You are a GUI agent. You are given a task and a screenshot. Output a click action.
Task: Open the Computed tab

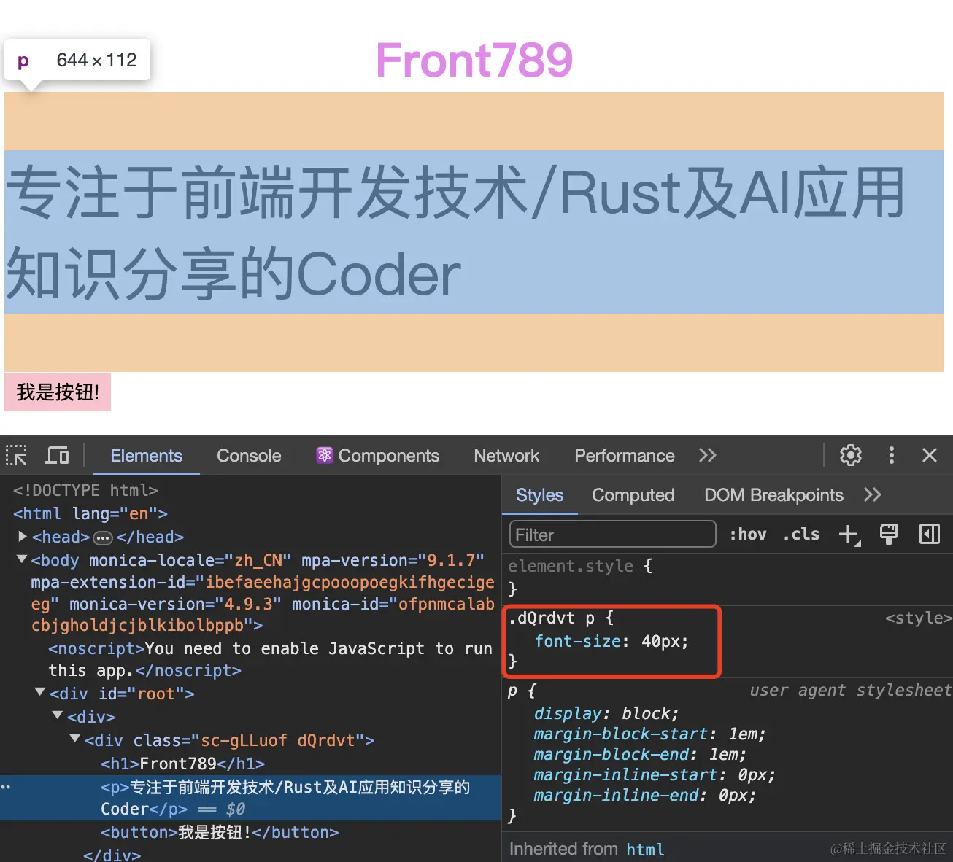633,494
